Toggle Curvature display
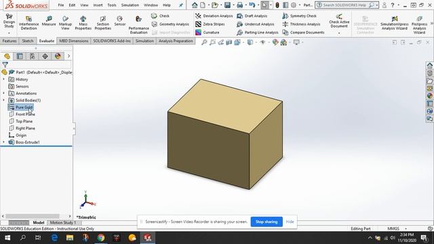The image size is (434, 244). (208, 33)
